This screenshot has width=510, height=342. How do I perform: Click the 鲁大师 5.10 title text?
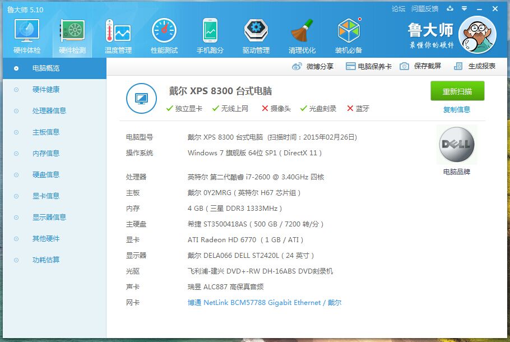pos(25,10)
